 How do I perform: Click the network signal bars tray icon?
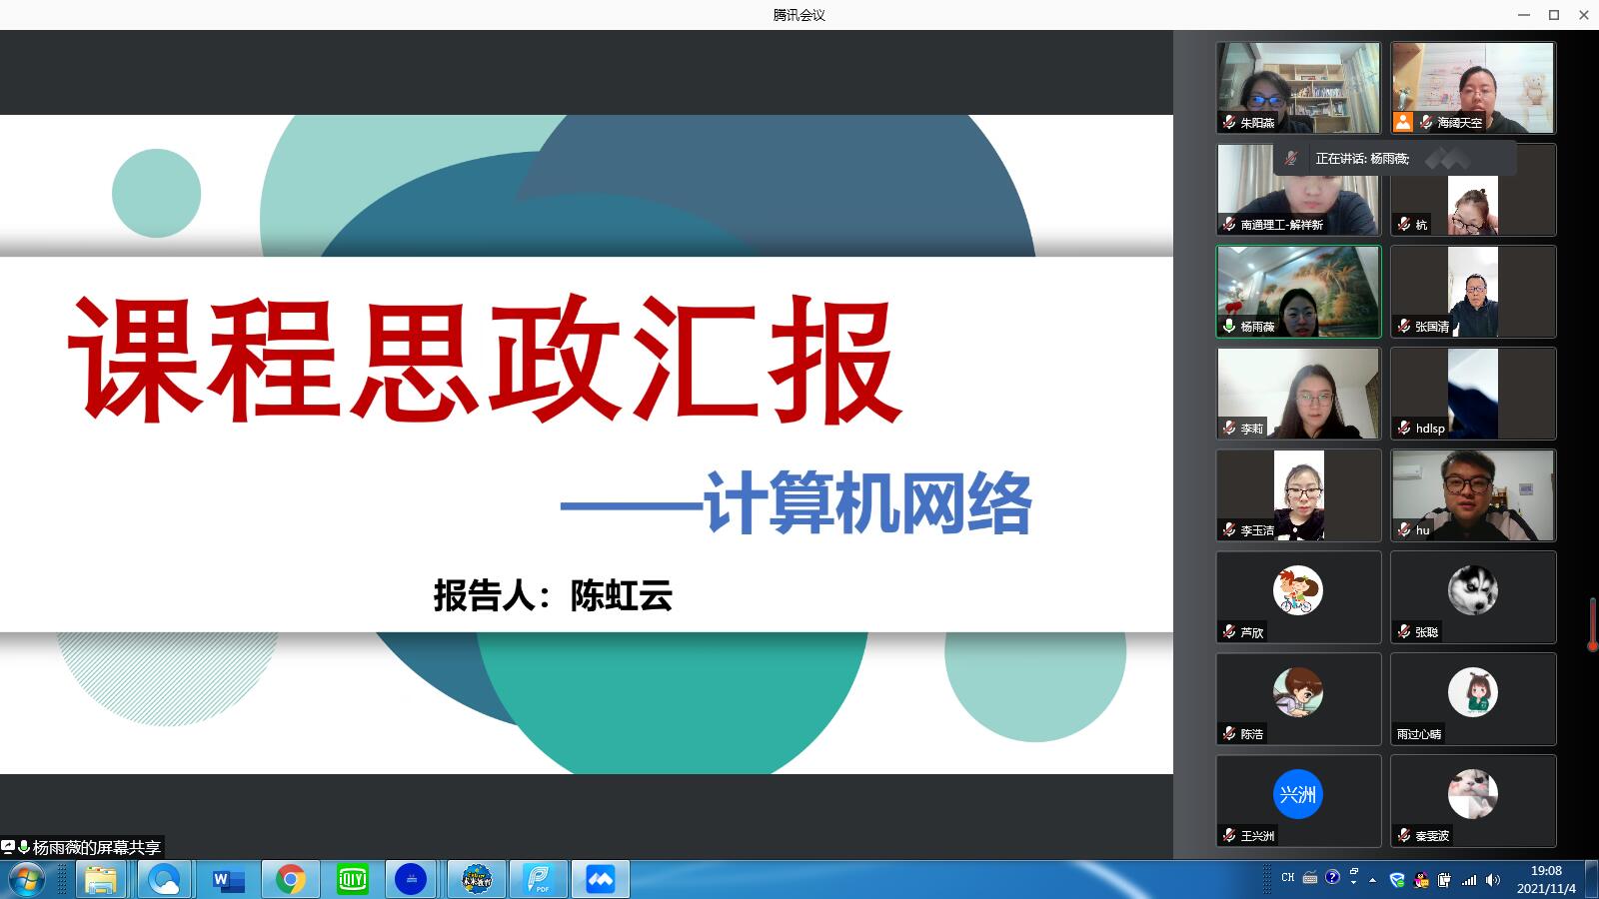[1469, 880]
